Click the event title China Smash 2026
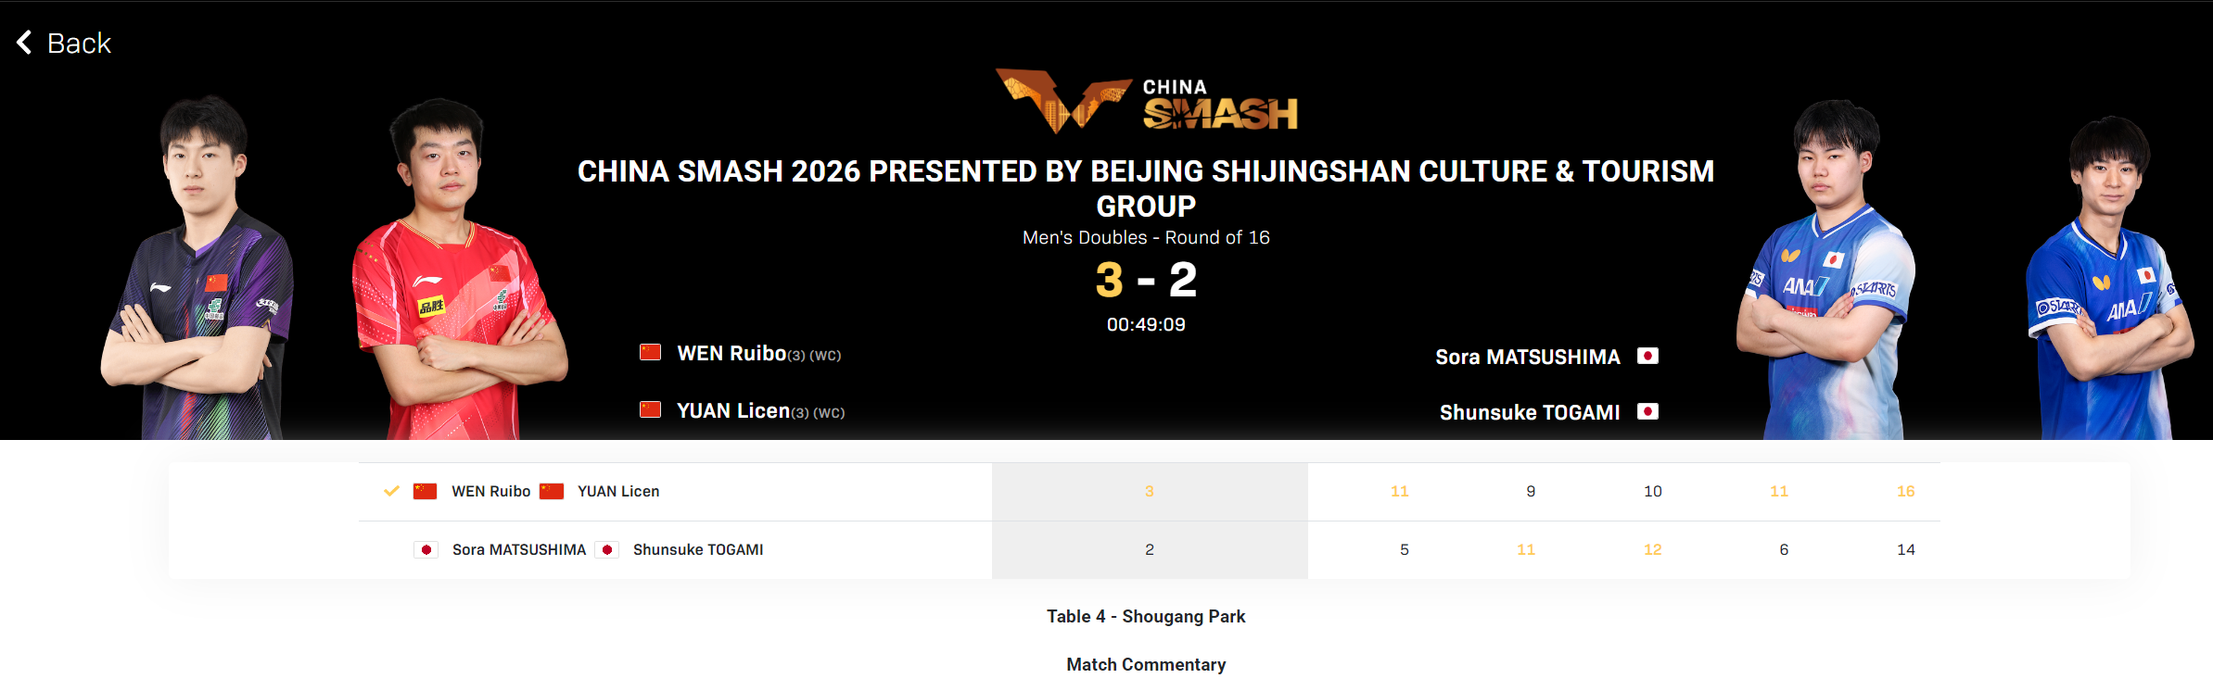 click(1146, 188)
